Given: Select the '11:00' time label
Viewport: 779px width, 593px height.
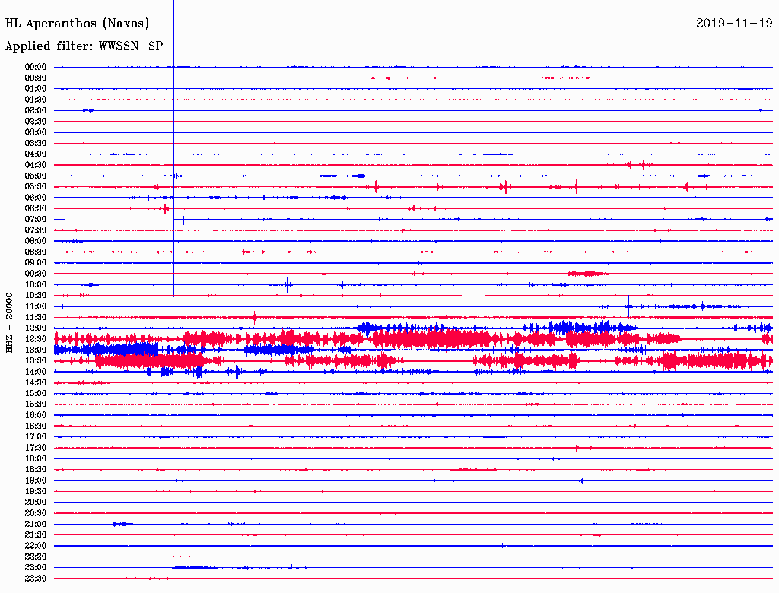Looking at the screenshot, I should click(36, 306).
